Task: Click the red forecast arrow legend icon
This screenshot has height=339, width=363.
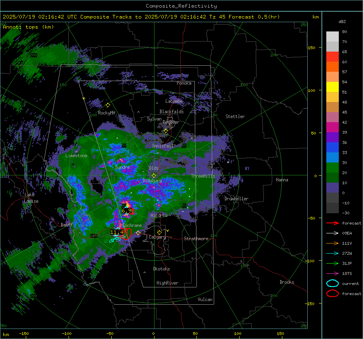Action: (x=332, y=223)
